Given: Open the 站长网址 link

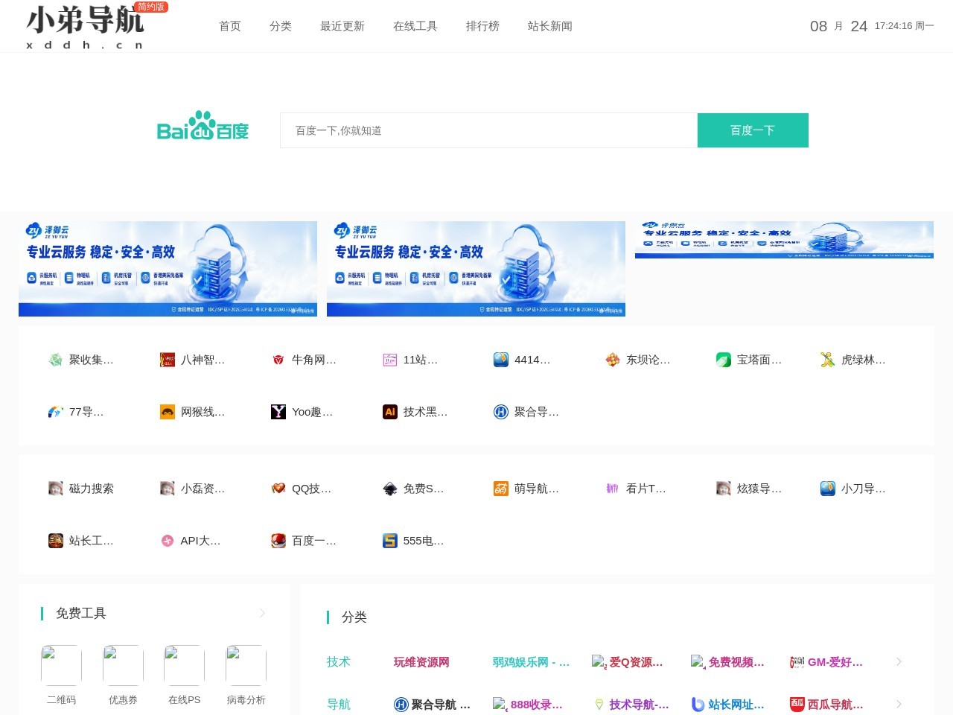Looking at the screenshot, I should point(727,704).
